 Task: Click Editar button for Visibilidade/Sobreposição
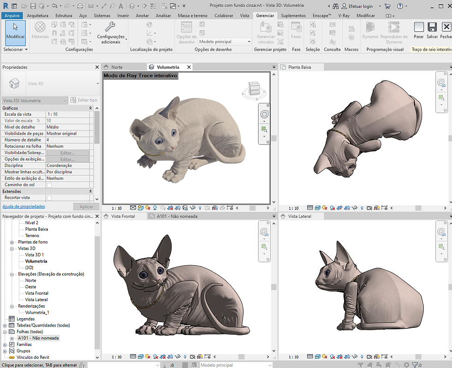[x=67, y=153]
